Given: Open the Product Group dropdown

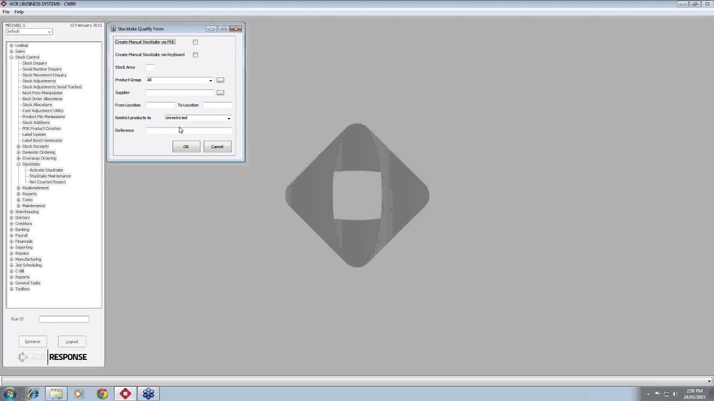Looking at the screenshot, I should coord(210,80).
